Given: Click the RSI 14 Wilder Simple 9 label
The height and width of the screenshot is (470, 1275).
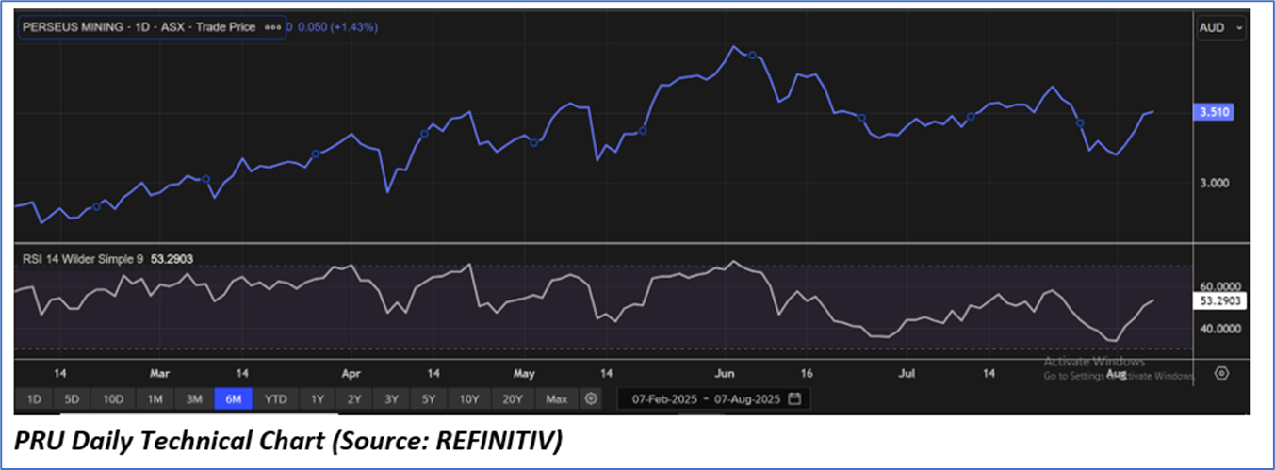Looking at the screenshot, I should coord(81,257).
